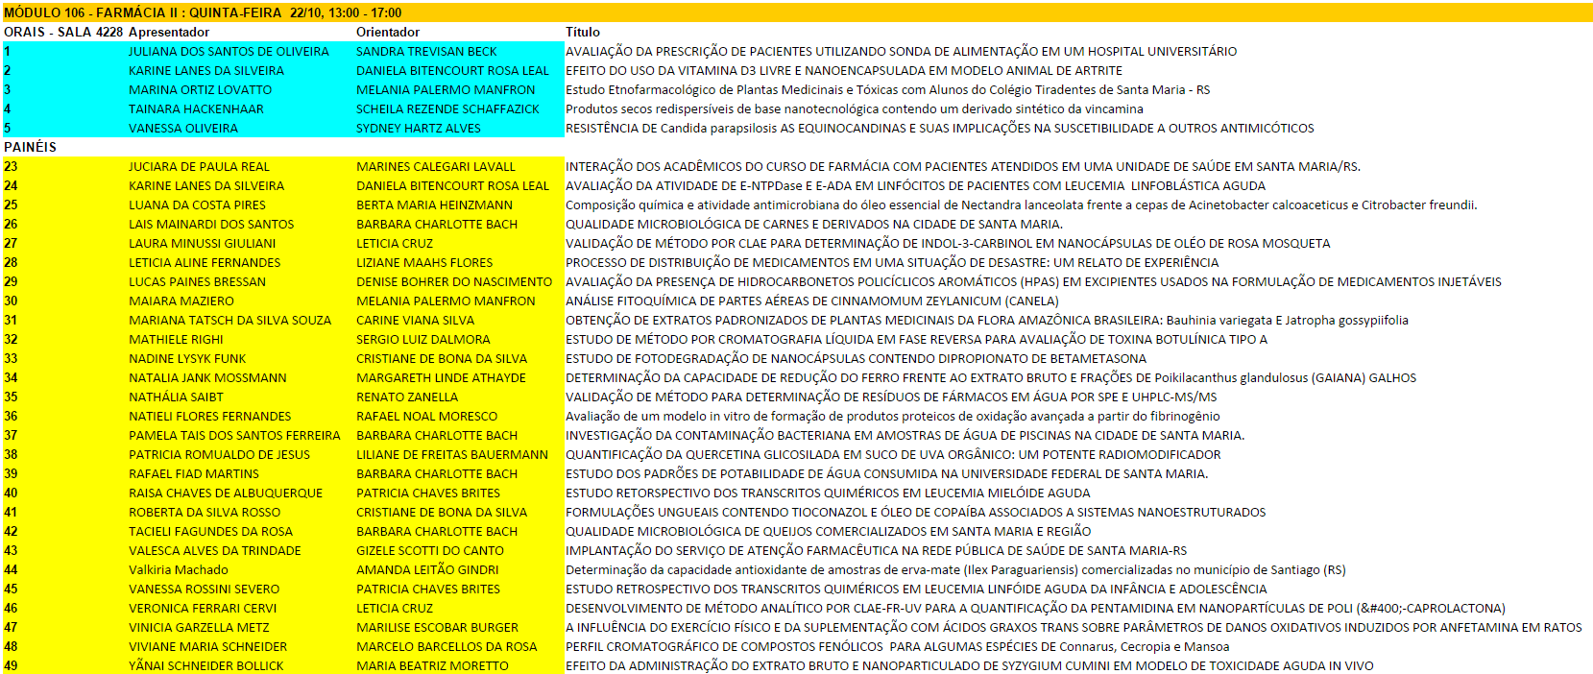Screen dimensions: 1593x674
Task: Click advisor SERGIO LUIZ DALMORA
Action: tap(423, 339)
